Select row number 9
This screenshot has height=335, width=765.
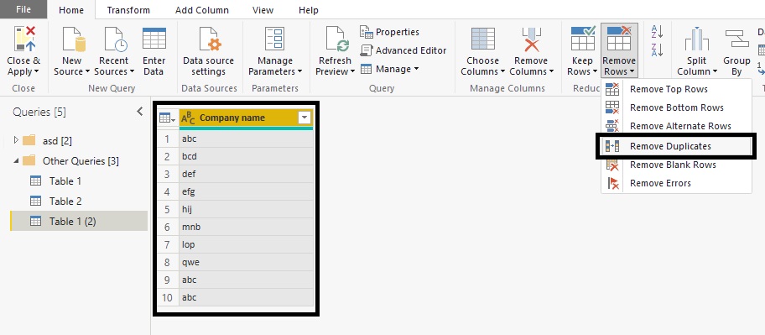click(x=168, y=280)
